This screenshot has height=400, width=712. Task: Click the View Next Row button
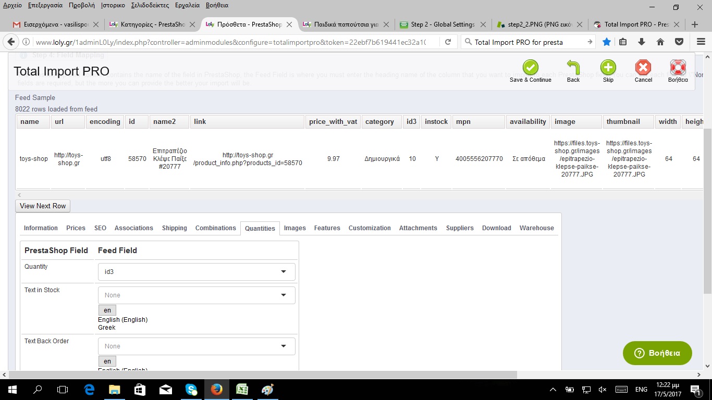(x=43, y=206)
